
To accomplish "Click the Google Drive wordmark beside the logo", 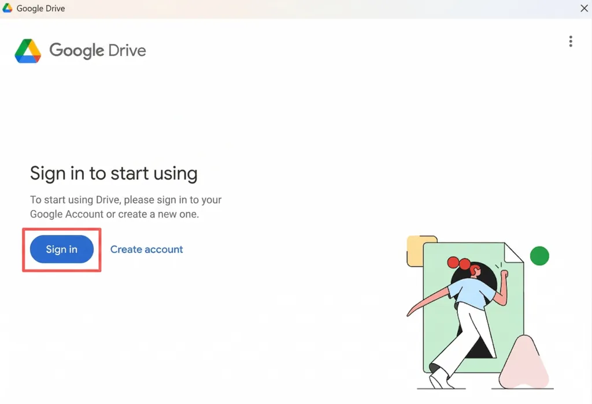I will [97, 51].
